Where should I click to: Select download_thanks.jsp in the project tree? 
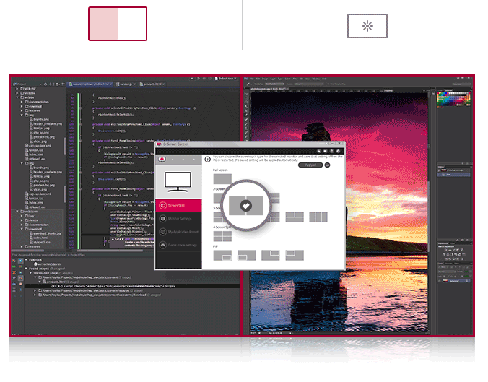45,233
